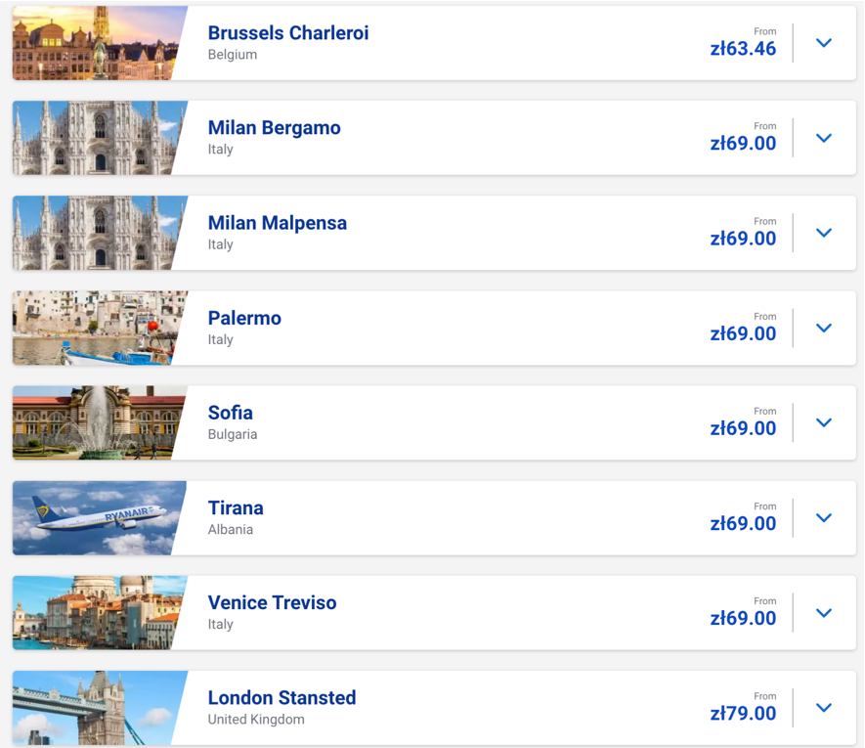
Task: Select the Tirana destination heading
Action: (x=235, y=507)
